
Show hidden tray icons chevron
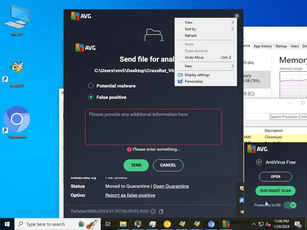(x=254, y=224)
